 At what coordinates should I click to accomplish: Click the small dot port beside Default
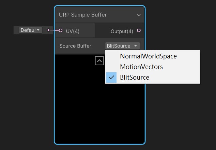(x=48, y=30)
